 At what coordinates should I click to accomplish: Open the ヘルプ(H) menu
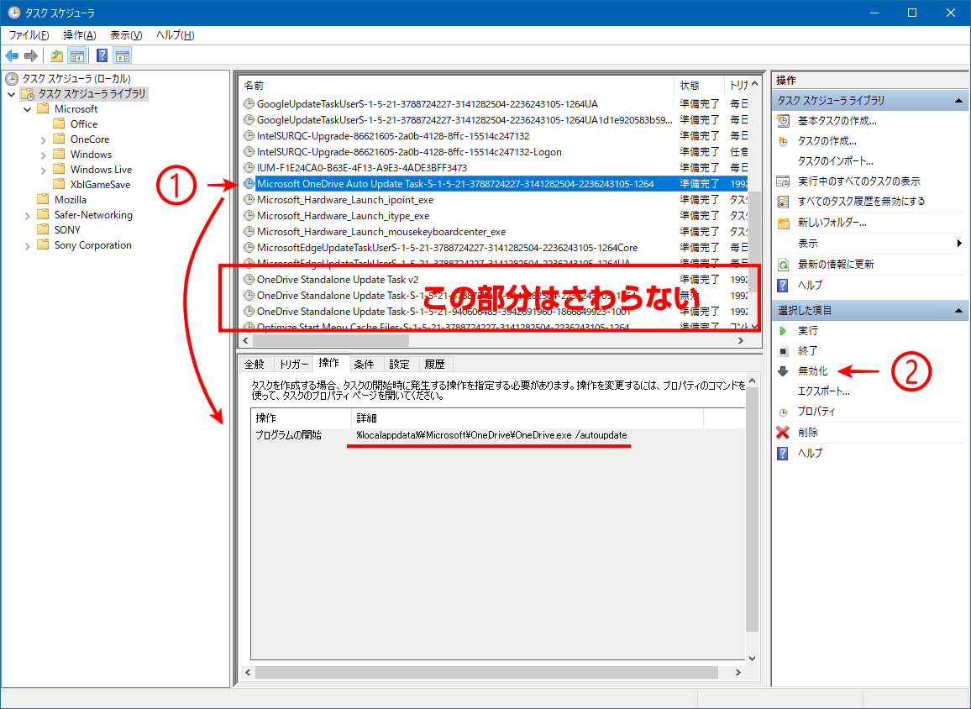[176, 35]
